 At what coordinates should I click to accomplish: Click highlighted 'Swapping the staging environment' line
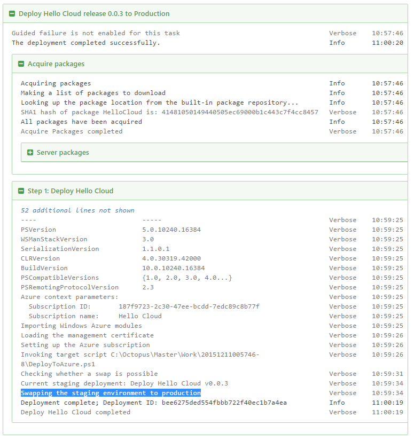[x=111, y=393]
